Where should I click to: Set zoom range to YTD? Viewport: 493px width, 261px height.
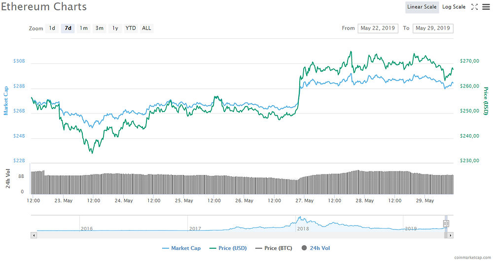pos(131,28)
